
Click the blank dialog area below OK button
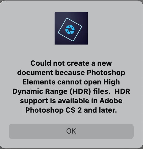(x=71, y=144)
